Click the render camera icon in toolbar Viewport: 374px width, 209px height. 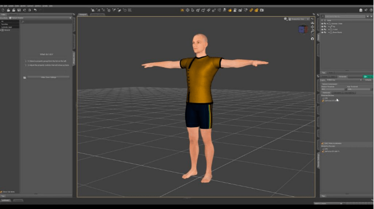262,10
